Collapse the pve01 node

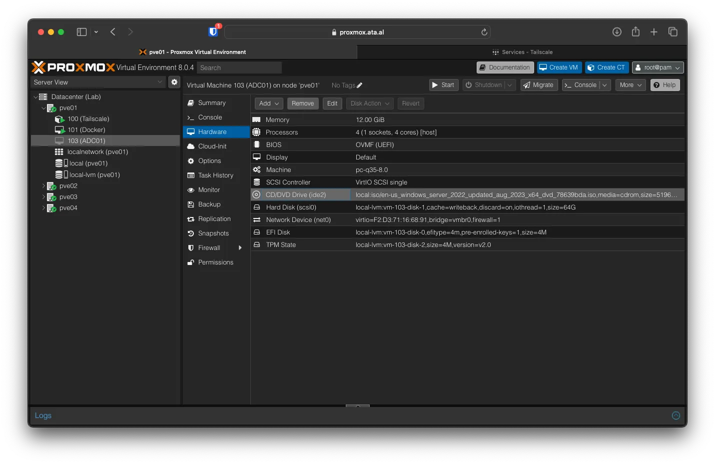pos(43,108)
